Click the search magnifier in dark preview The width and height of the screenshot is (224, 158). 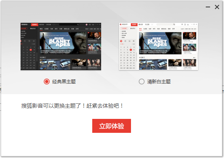click(x=78, y=24)
